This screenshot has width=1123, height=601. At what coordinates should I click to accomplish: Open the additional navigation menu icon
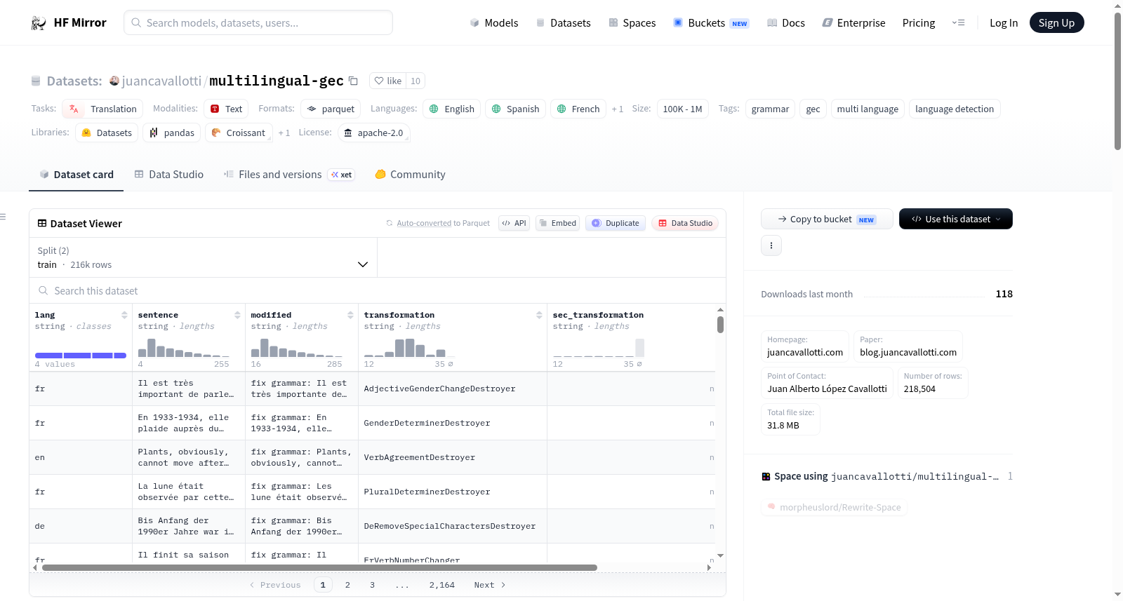pyautogui.click(x=958, y=23)
